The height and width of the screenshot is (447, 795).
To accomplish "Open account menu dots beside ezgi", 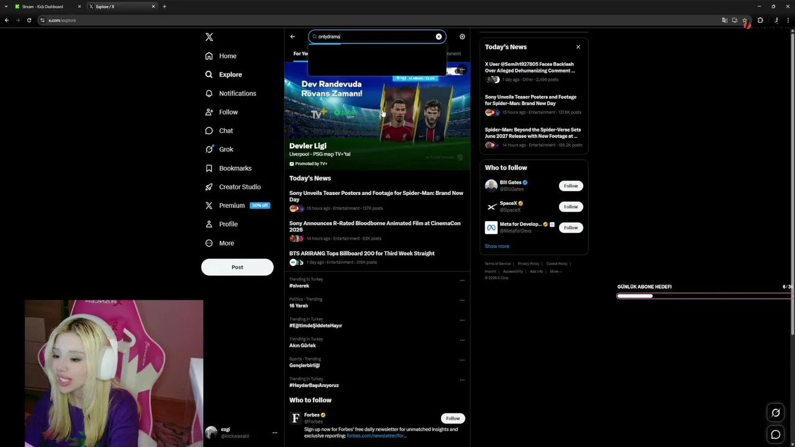I will click(x=275, y=433).
